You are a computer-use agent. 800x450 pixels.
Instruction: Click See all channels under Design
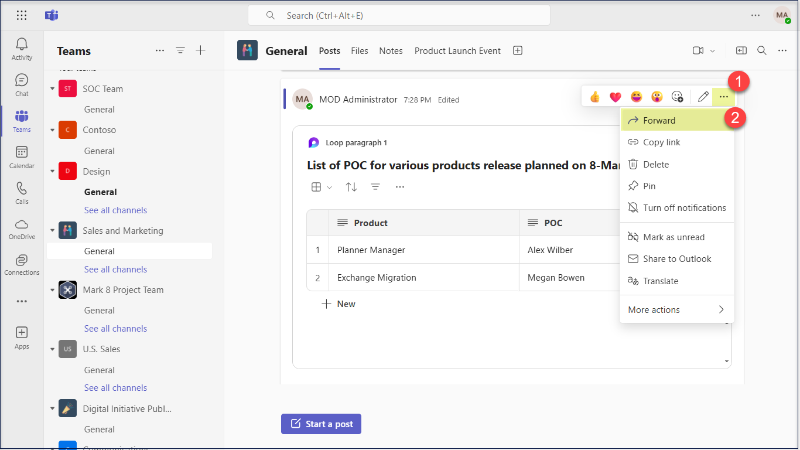[115, 210]
